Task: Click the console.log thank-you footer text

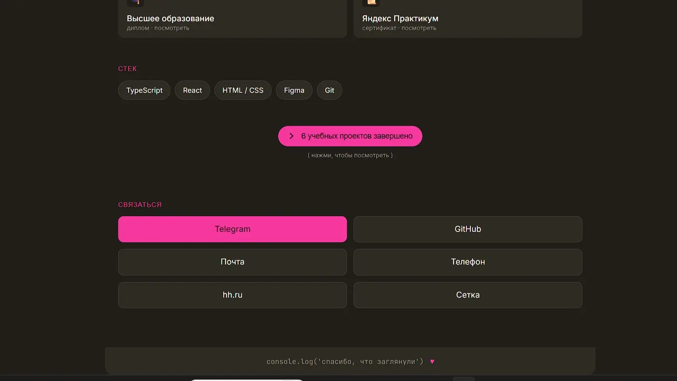Action: click(345, 361)
